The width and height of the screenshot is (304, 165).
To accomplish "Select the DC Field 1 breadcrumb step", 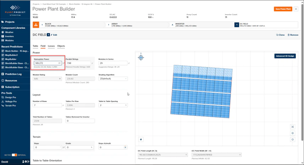I will [266, 25].
